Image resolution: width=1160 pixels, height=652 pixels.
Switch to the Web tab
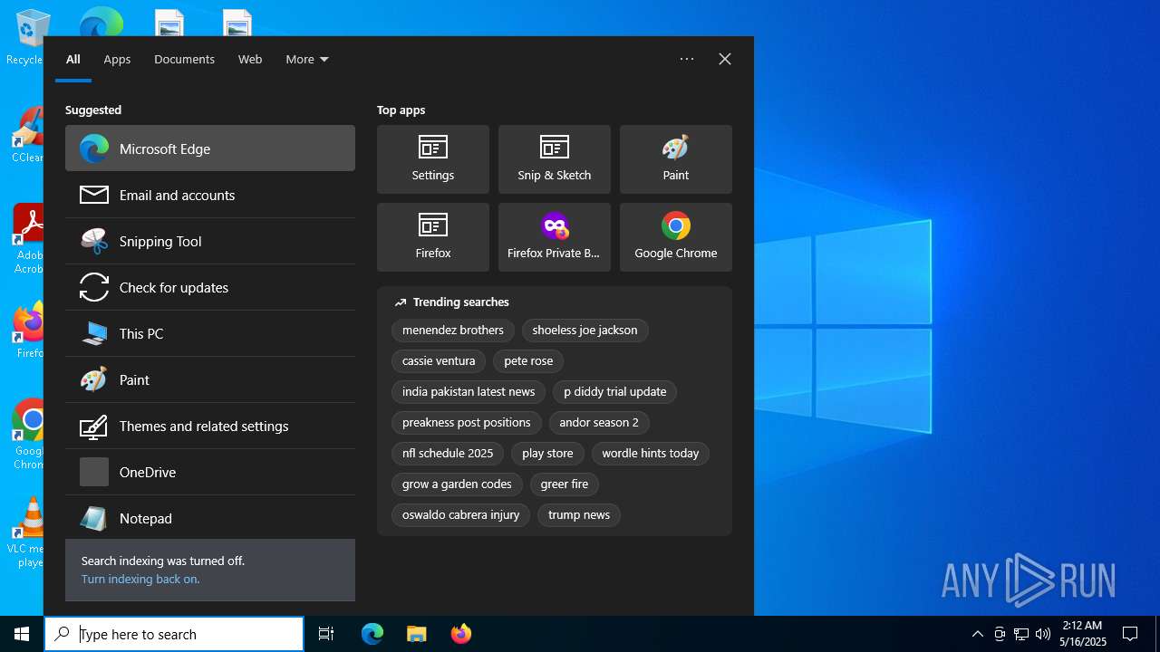point(250,59)
